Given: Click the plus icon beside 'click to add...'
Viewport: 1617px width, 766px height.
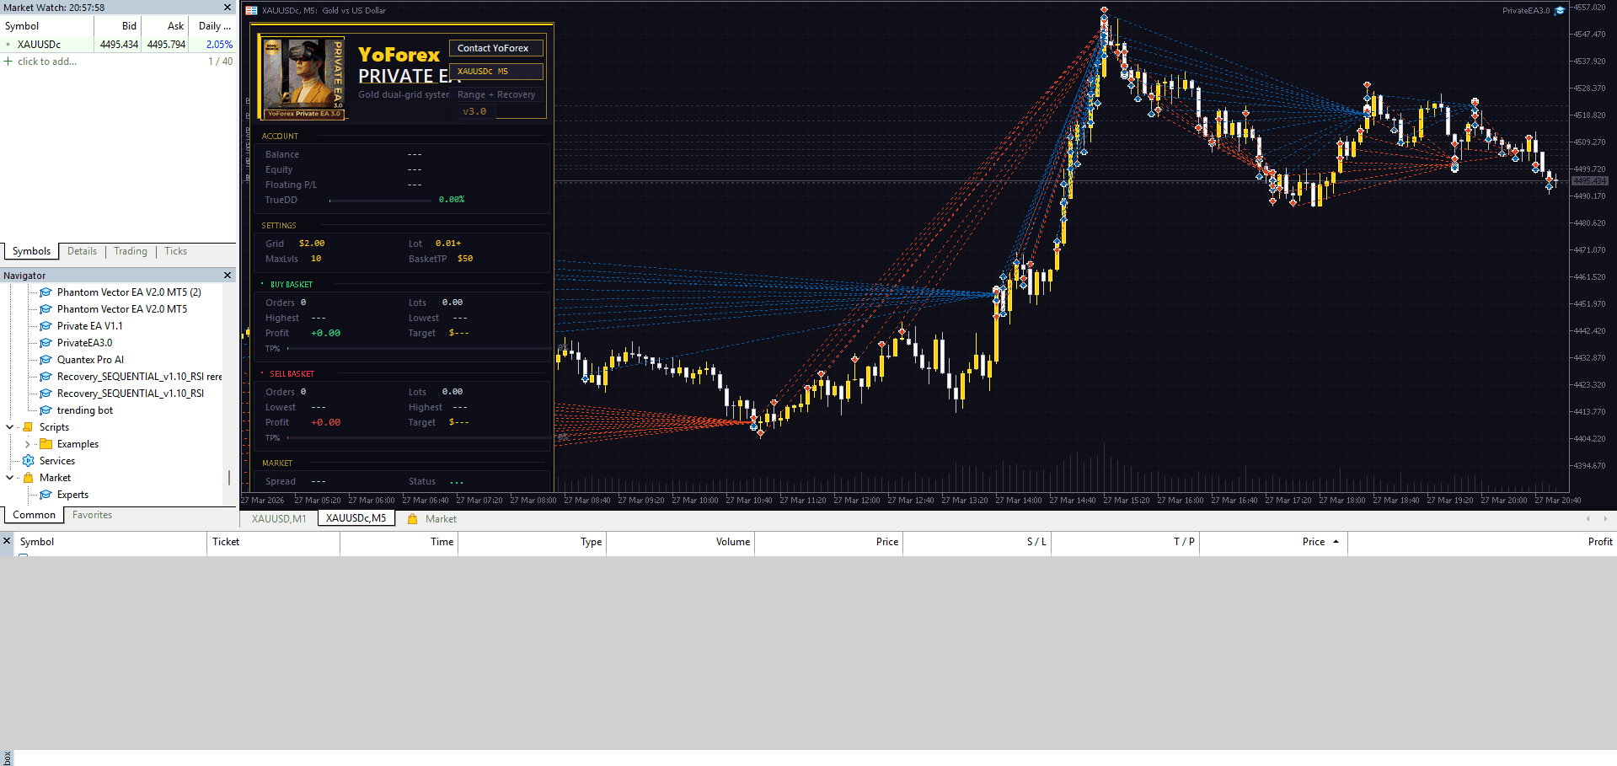Looking at the screenshot, I should tap(8, 62).
